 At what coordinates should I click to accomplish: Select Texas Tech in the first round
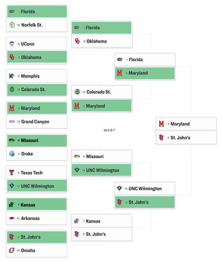click(x=37, y=173)
